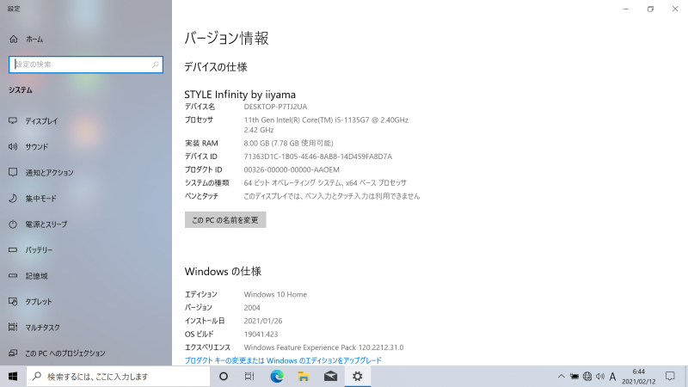The image size is (688, 387).
Task: Open the Action Center notification icon
Action: point(670,377)
